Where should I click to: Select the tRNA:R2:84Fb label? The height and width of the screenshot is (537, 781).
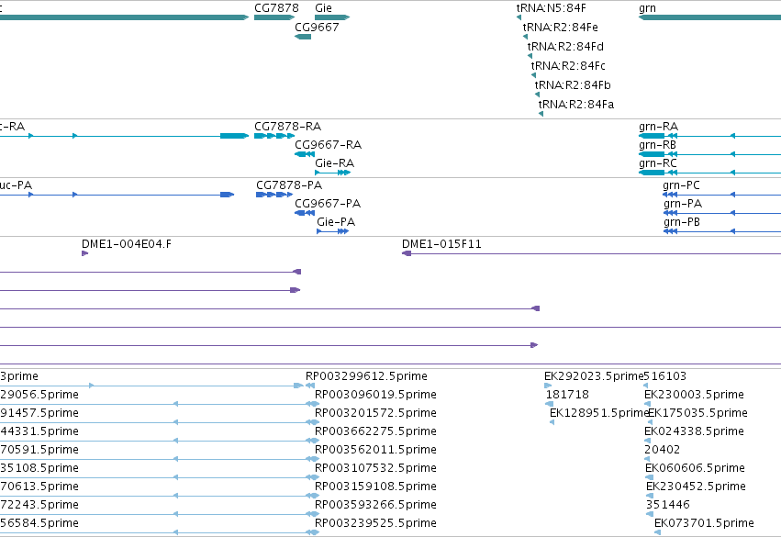573,85
